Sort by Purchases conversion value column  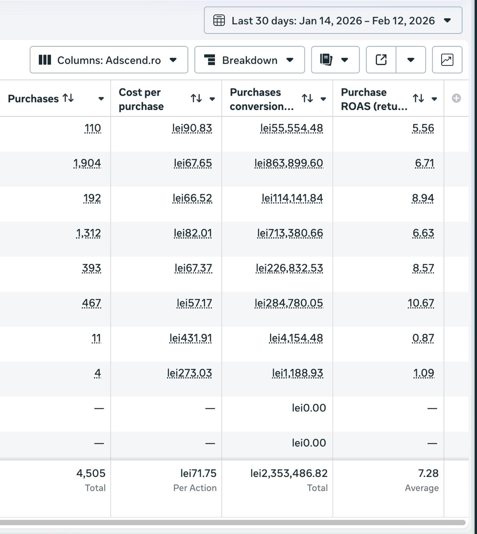[x=307, y=98]
